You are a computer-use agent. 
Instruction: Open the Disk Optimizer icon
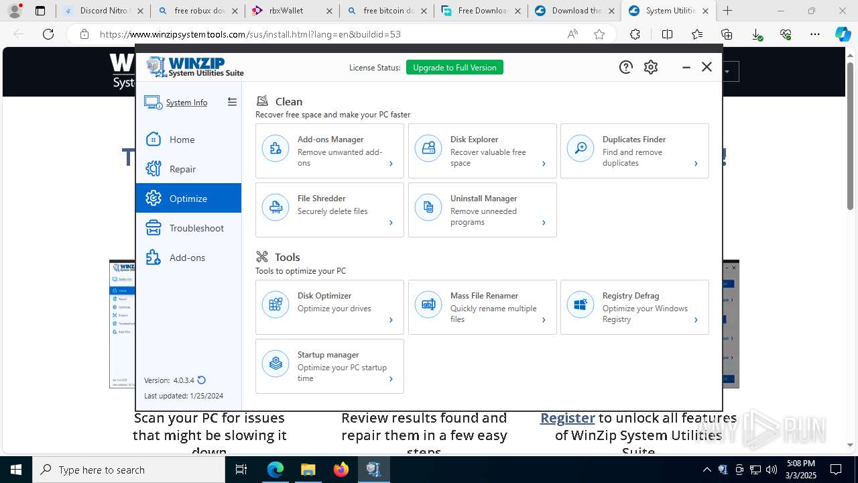(x=275, y=305)
